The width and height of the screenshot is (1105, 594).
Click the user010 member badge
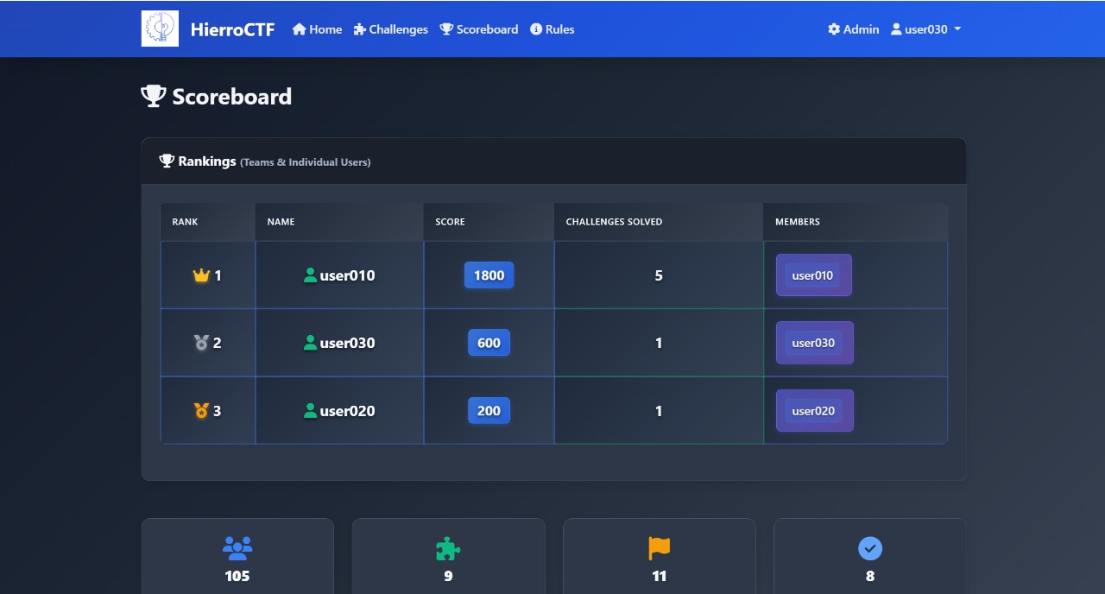(x=812, y=275)
